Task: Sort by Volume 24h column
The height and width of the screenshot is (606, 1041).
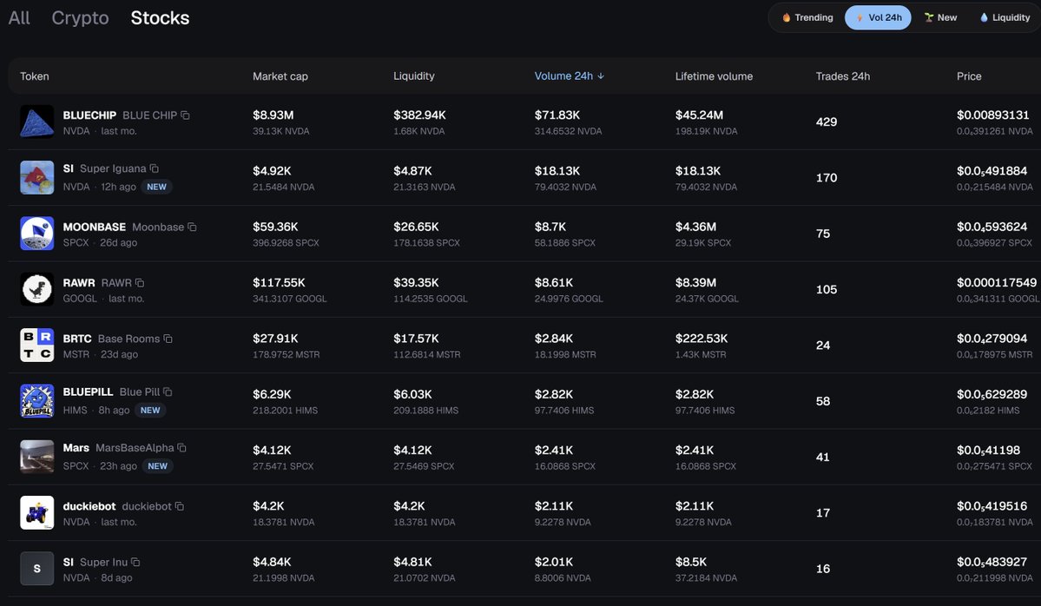Action: (x=570, y=76)
